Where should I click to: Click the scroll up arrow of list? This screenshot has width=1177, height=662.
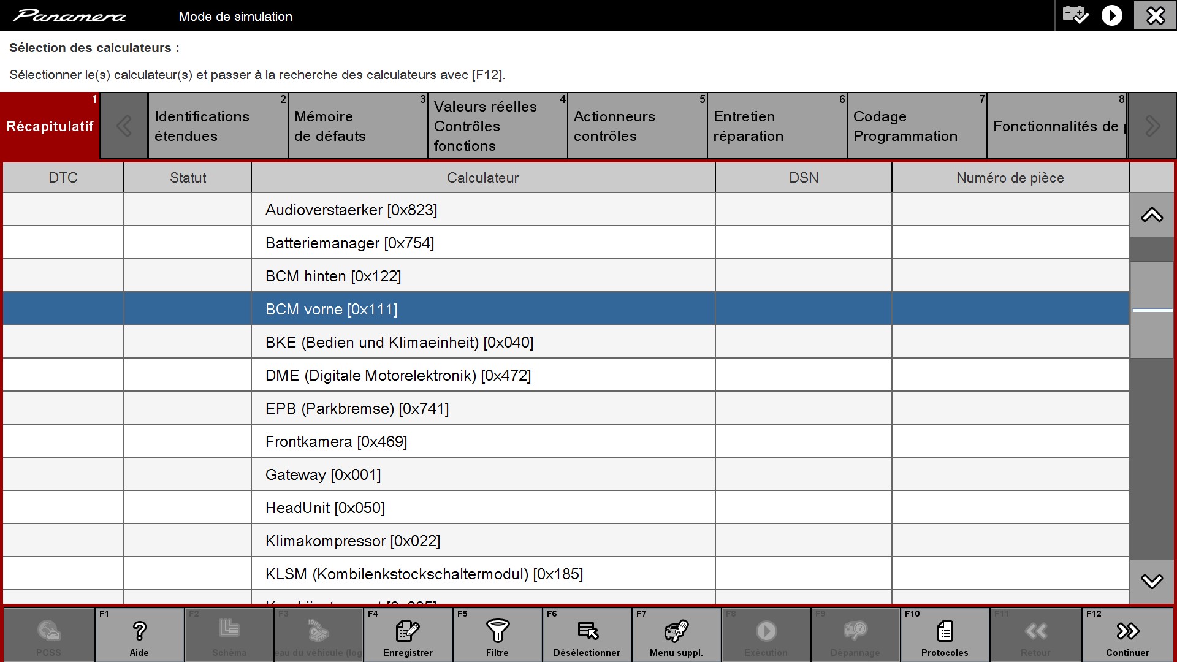(x=1152, y=215)
